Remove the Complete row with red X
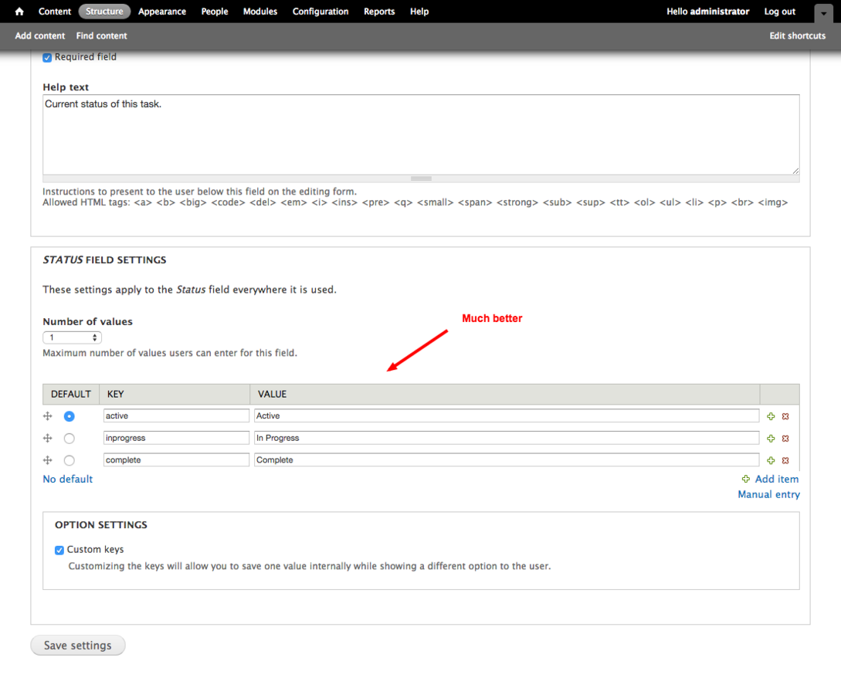Image resolution: width=841 pixels, height=695 pixels. coord(785,460)
